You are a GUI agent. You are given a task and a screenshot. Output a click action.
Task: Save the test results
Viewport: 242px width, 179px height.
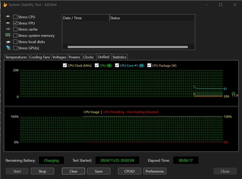[x=98, y=171]
